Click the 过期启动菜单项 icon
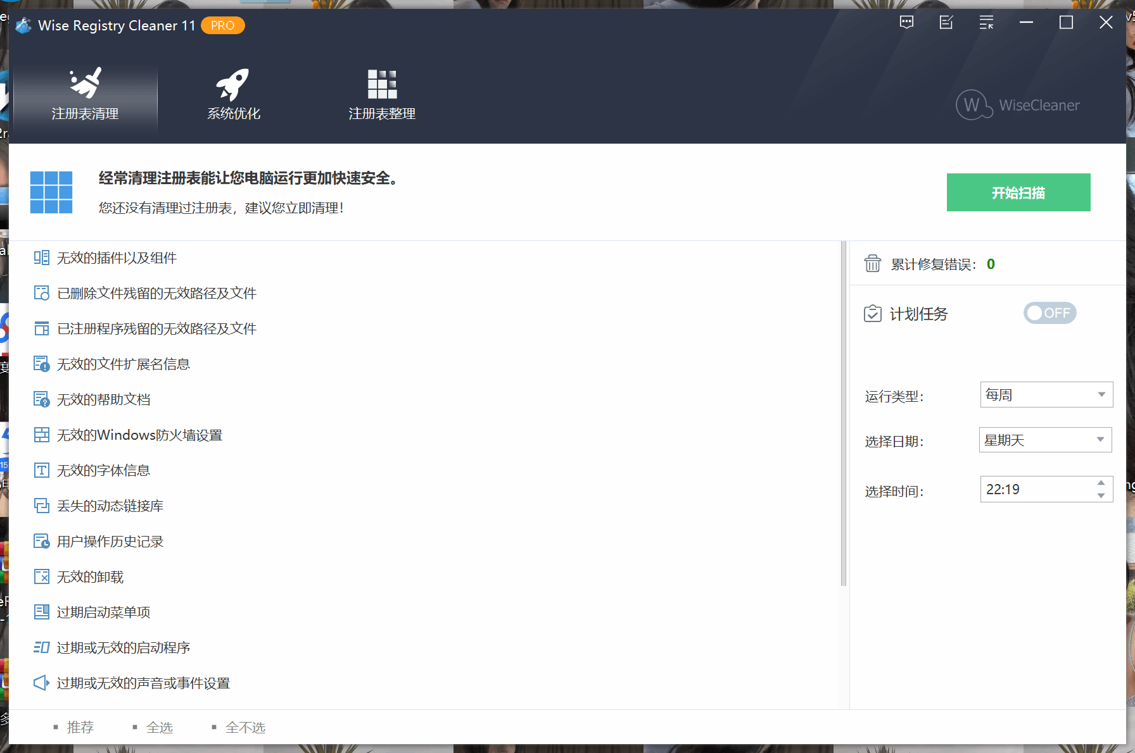This screenshot has width=1135, height=753. pos(41,612)
